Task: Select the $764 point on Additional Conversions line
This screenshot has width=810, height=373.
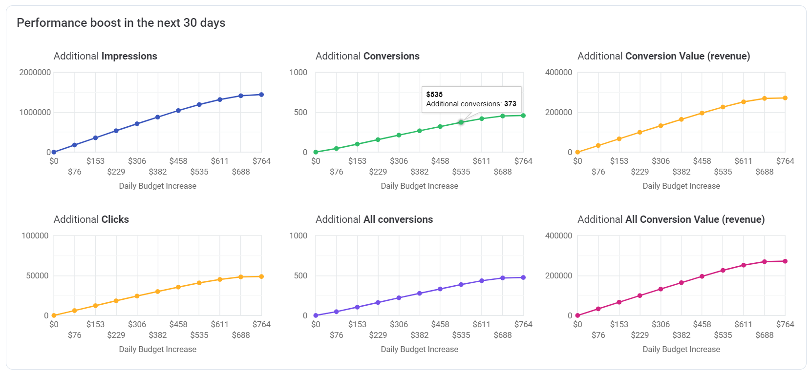Action: pos(523,116)
